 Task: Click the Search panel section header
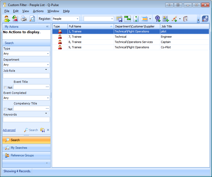click(26, 43)
